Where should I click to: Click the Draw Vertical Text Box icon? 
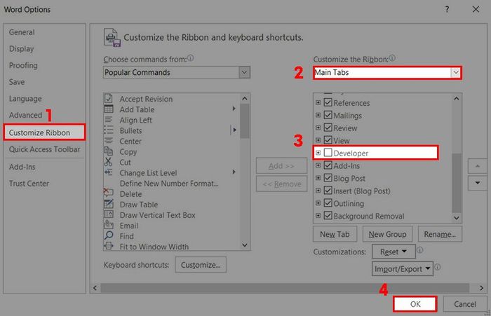tap(108, 214)
